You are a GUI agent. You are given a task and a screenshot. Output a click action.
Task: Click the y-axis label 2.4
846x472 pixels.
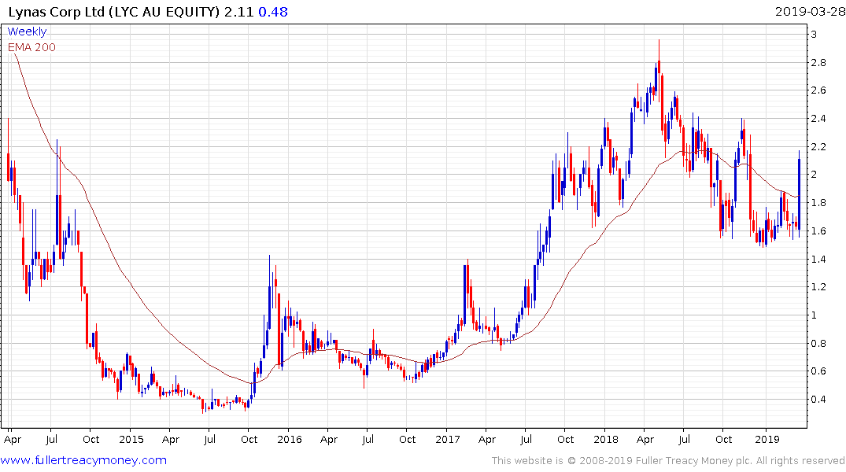(818, 119)
